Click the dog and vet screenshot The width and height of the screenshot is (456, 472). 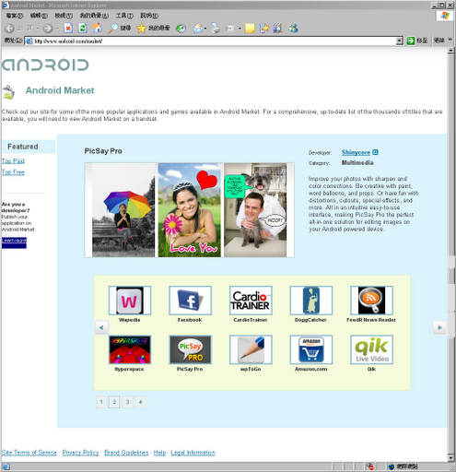pos(255,210)
